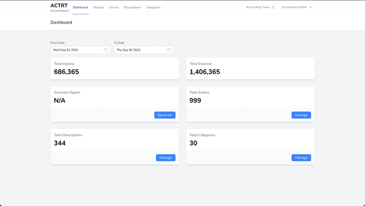Select the Total Expense value 1,406,365

click(205, 72)
